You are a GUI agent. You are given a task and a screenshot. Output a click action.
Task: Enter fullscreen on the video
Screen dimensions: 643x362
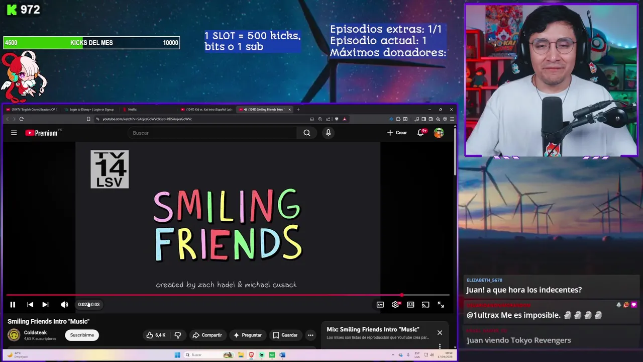click(x=441, y=304)
